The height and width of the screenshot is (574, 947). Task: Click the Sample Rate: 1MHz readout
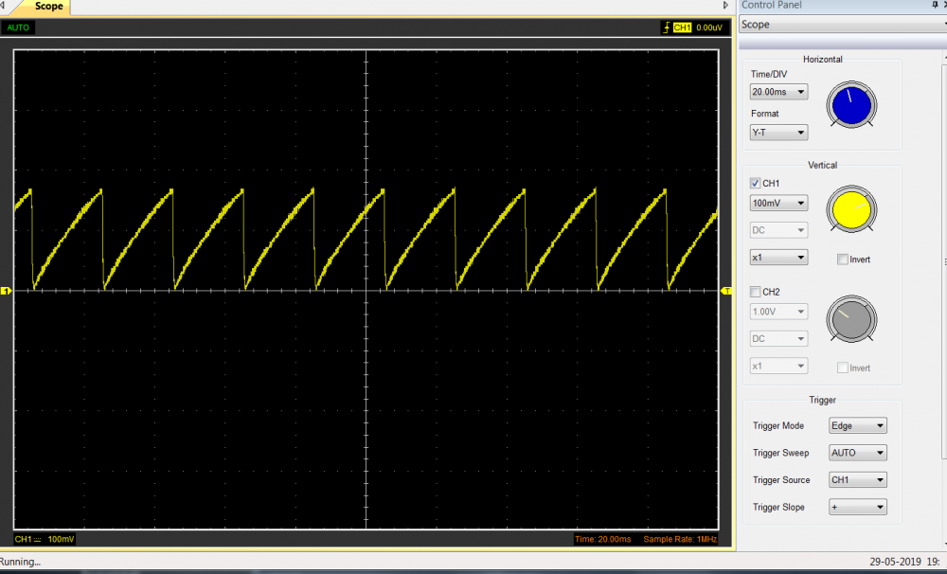click(680, 539)
